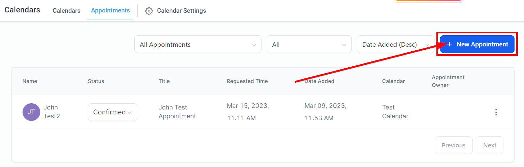Viewport: 524px width, 167px height.
Task: Click the Test Calendar cell
Action: [395, 112]
